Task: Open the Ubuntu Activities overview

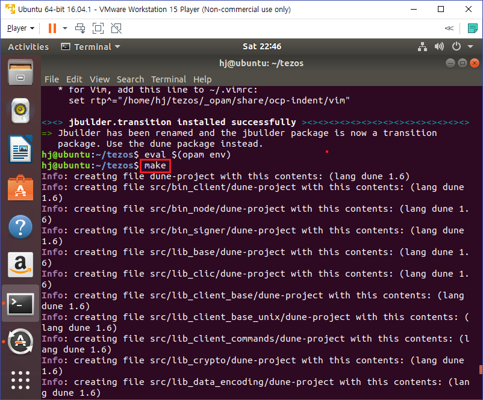Action: pos(28,47)
